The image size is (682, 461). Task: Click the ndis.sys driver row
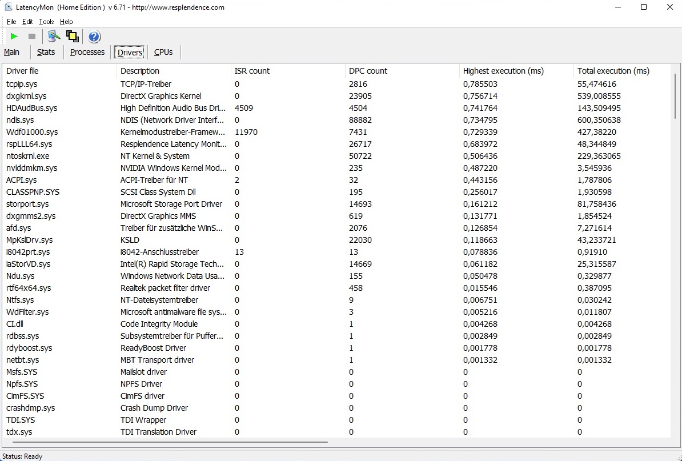(x=337, y=120)
